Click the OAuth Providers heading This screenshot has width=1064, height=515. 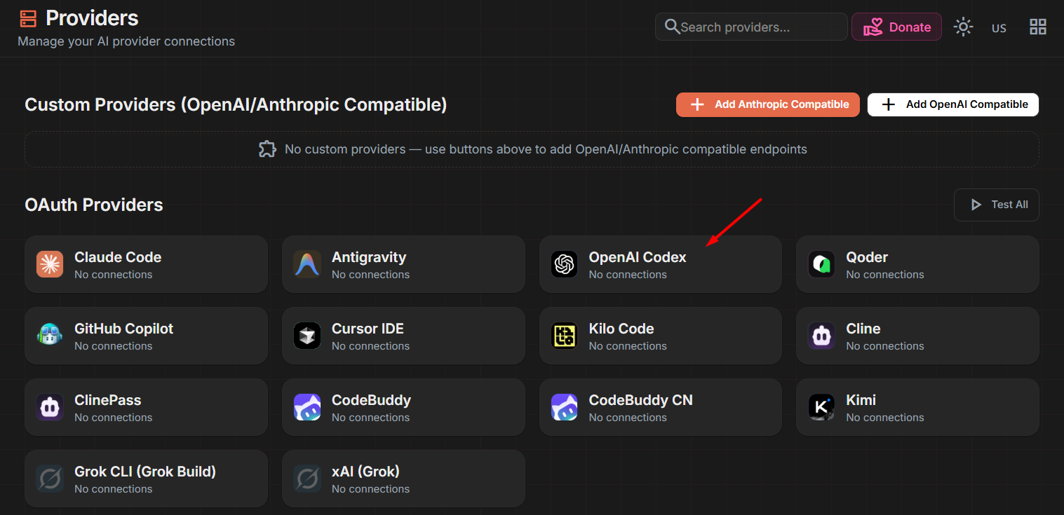pos(94,205)
